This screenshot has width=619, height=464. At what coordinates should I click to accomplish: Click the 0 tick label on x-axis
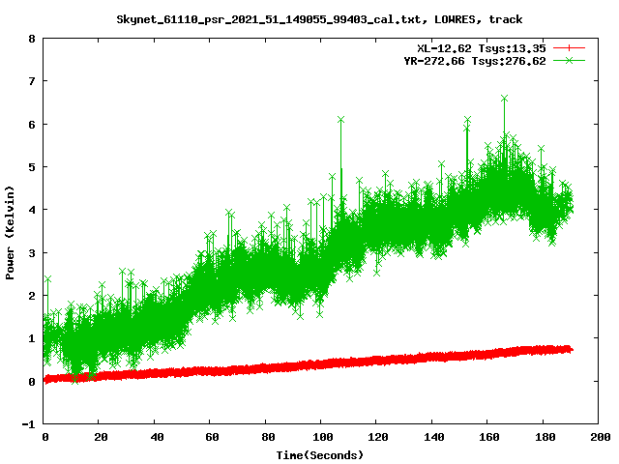(44, 437)
